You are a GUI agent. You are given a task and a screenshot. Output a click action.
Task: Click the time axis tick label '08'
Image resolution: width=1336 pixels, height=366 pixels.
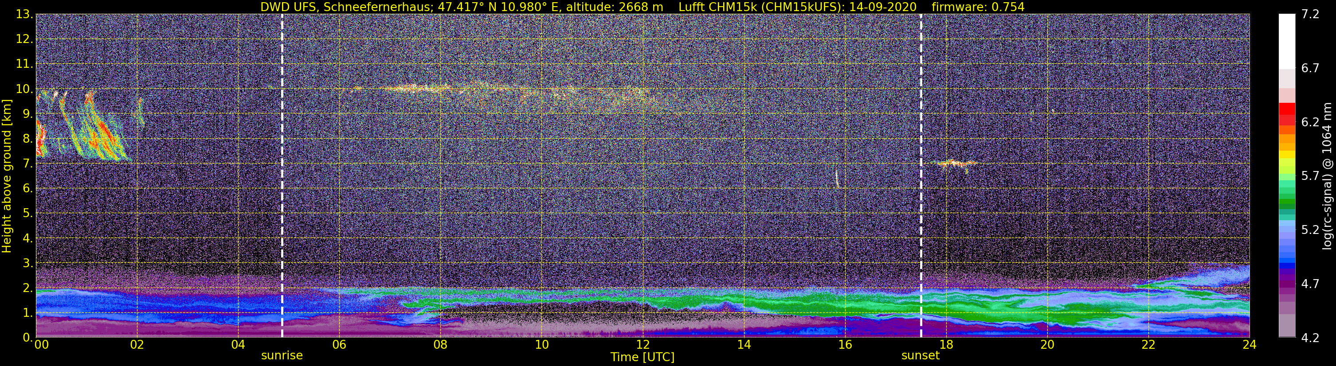[440, 345]
